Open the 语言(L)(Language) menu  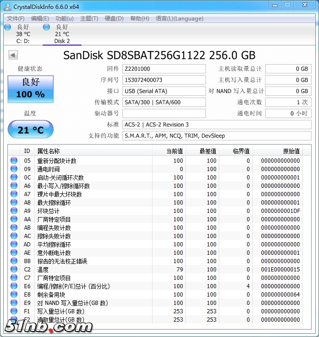point(179,19)
